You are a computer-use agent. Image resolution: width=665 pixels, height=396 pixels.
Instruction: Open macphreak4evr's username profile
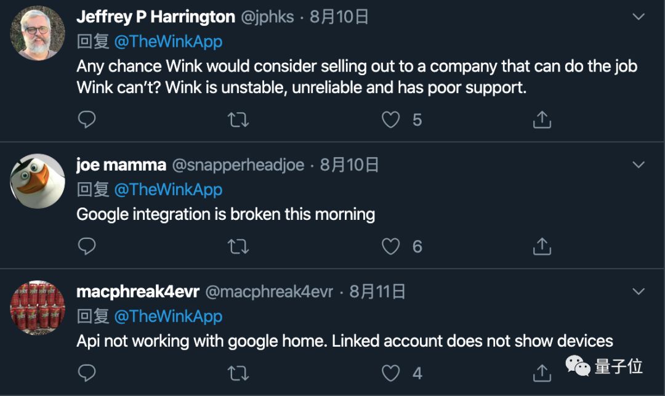pos(137,291)
